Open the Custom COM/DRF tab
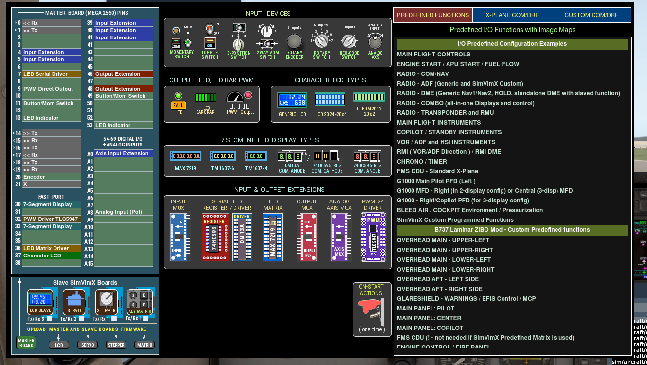 click(591, 15)
